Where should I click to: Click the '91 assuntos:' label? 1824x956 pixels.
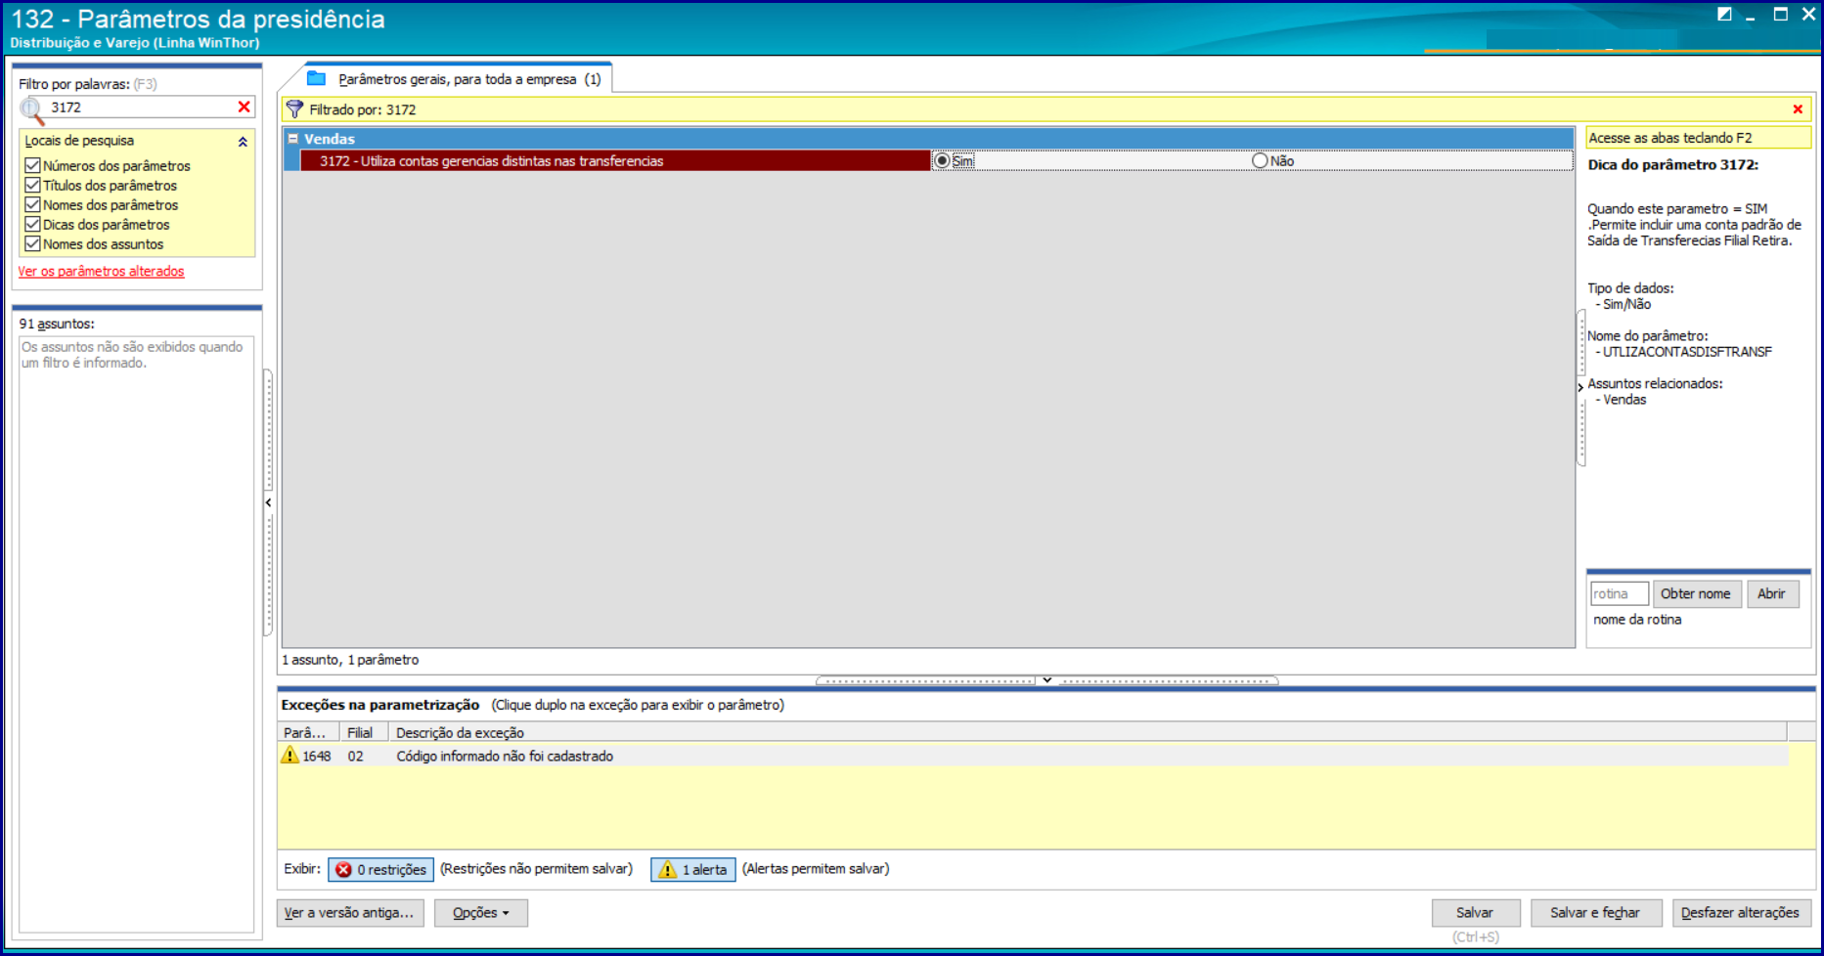pyautogui.click(x=57, y=324)
